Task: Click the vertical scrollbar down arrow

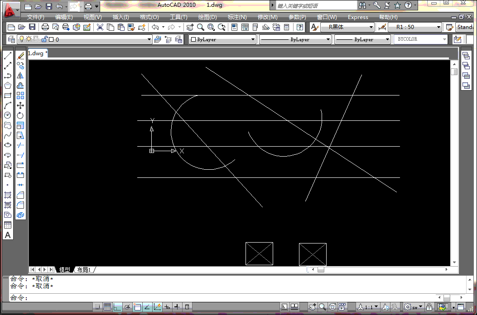Action: click(x=454, y=262)
